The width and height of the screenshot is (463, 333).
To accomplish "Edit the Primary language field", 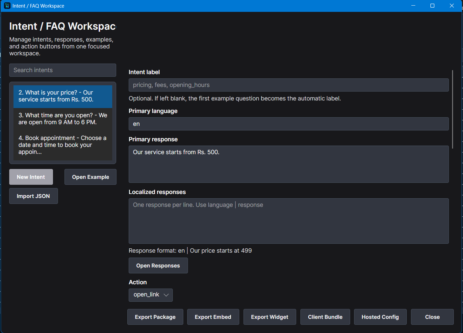I will click(x=289, y=124).
